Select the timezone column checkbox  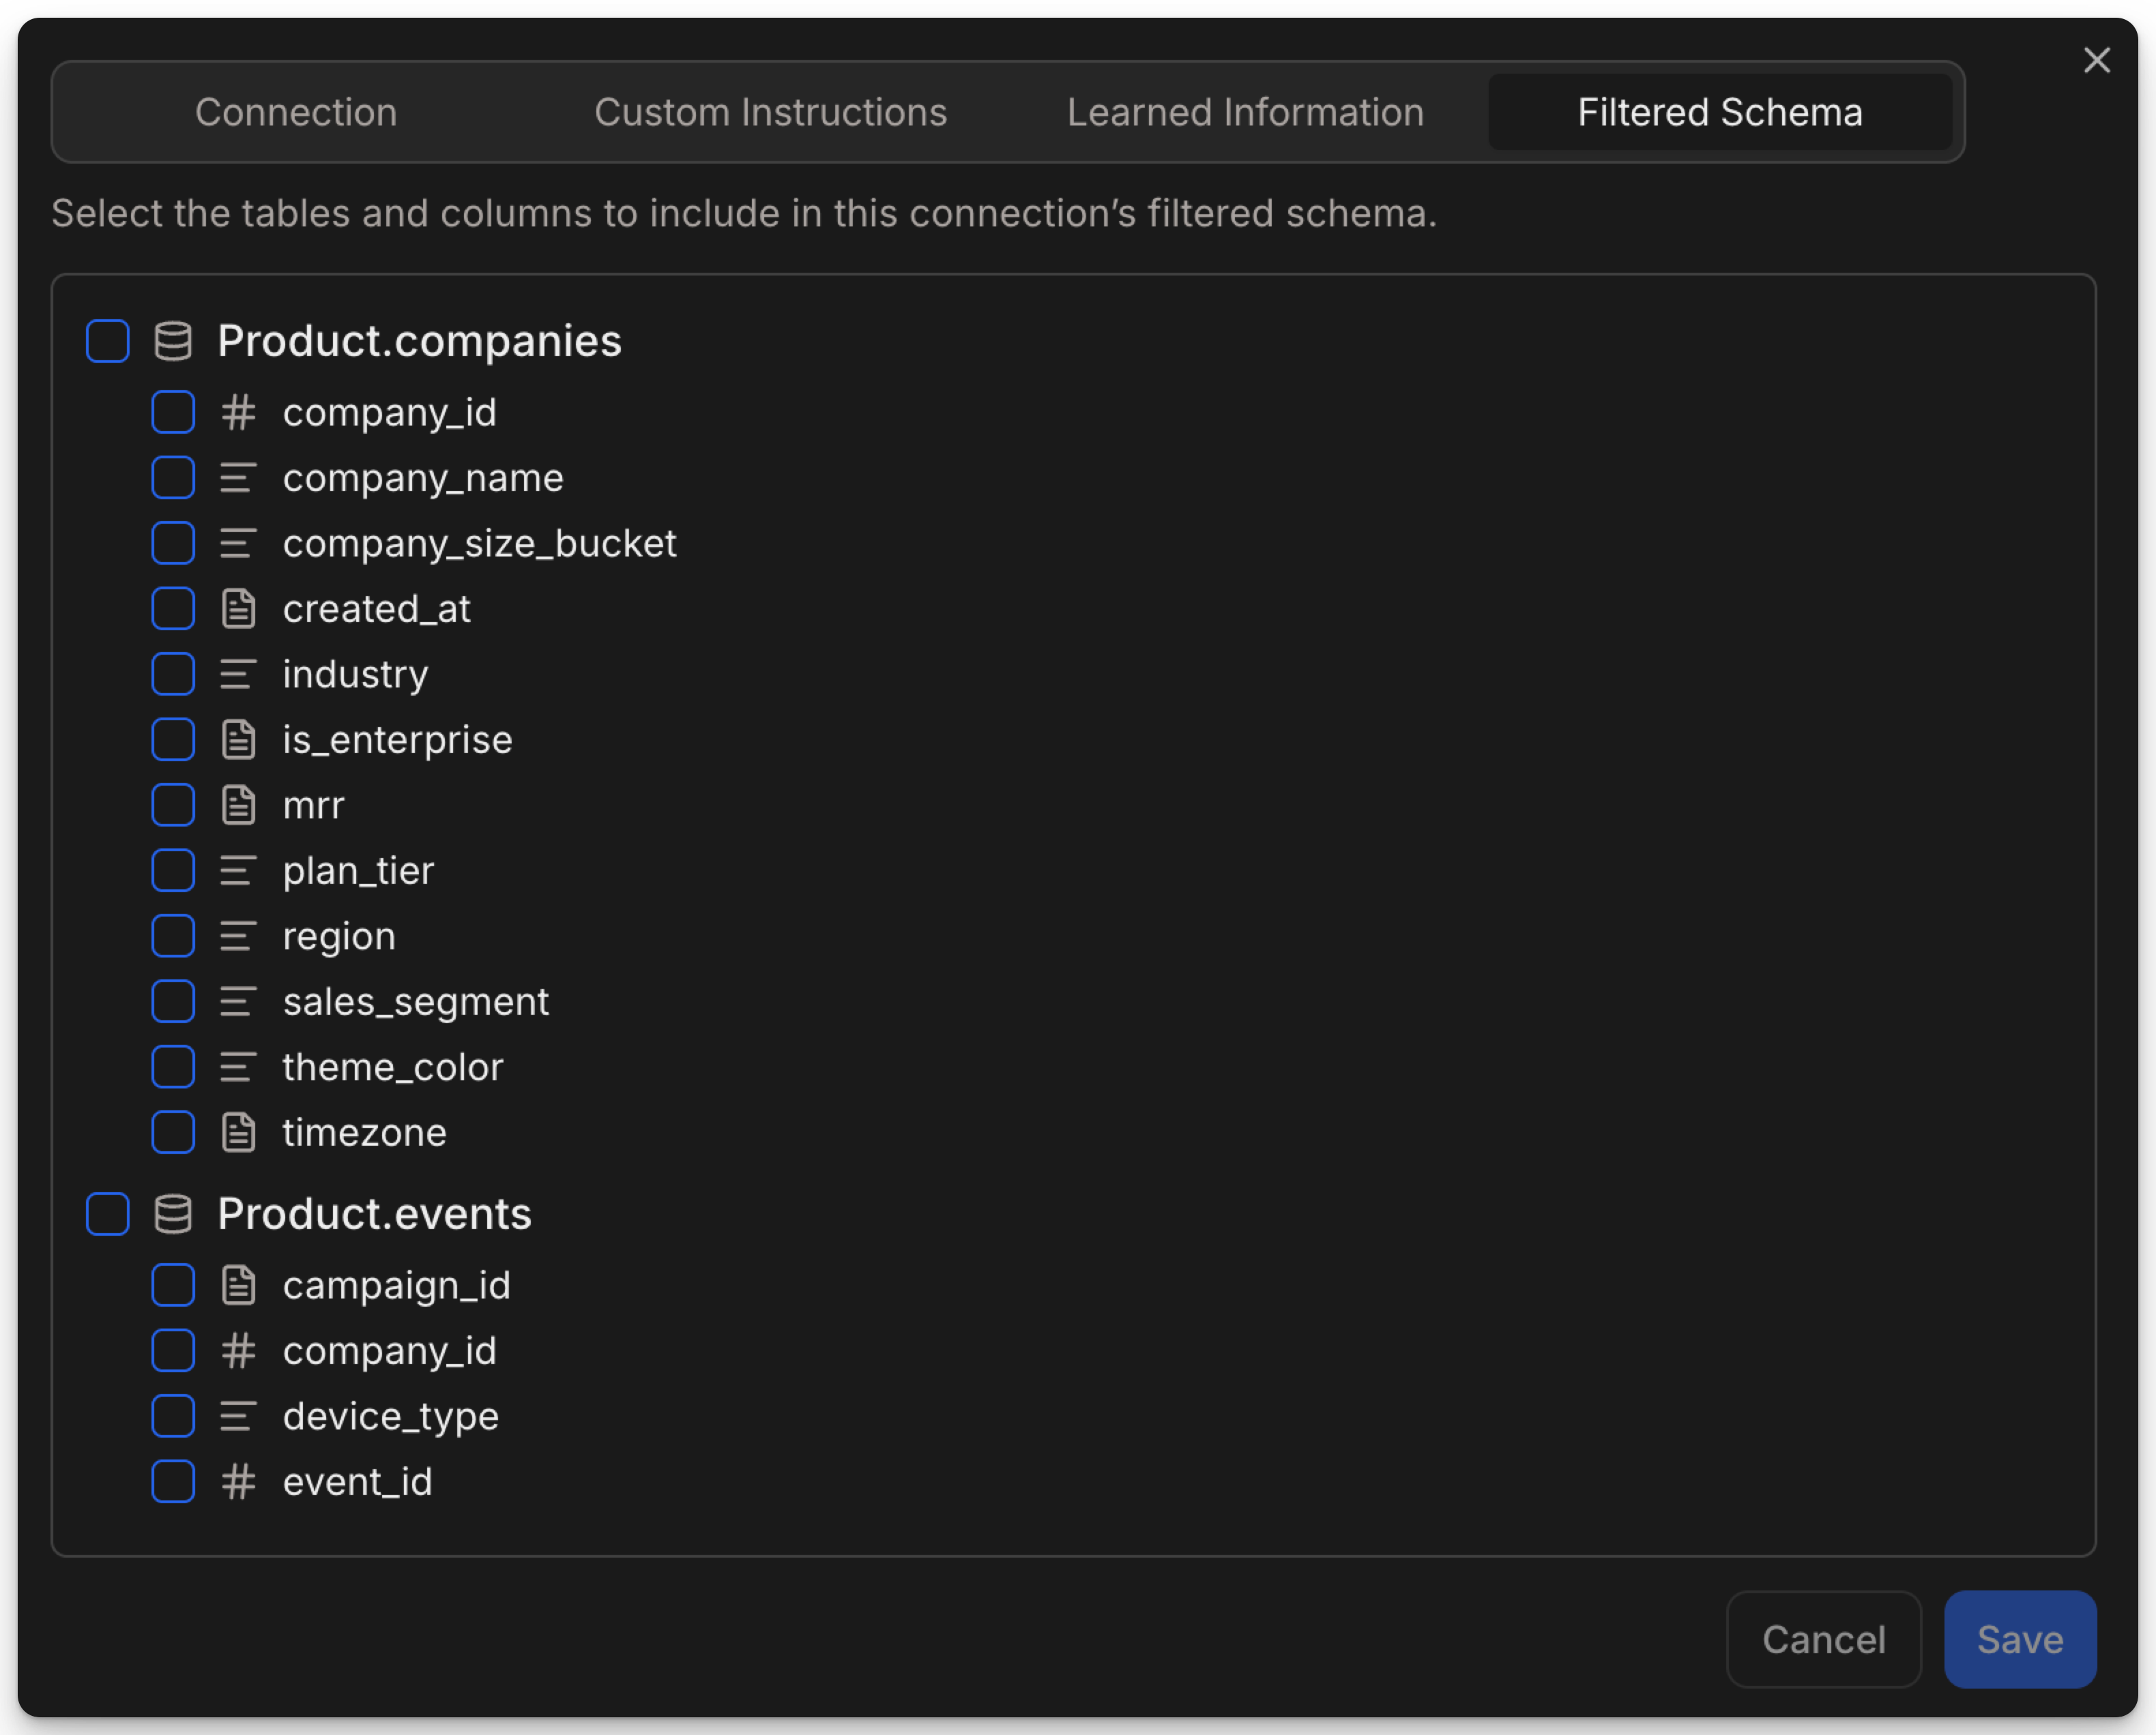[173, 1132]
